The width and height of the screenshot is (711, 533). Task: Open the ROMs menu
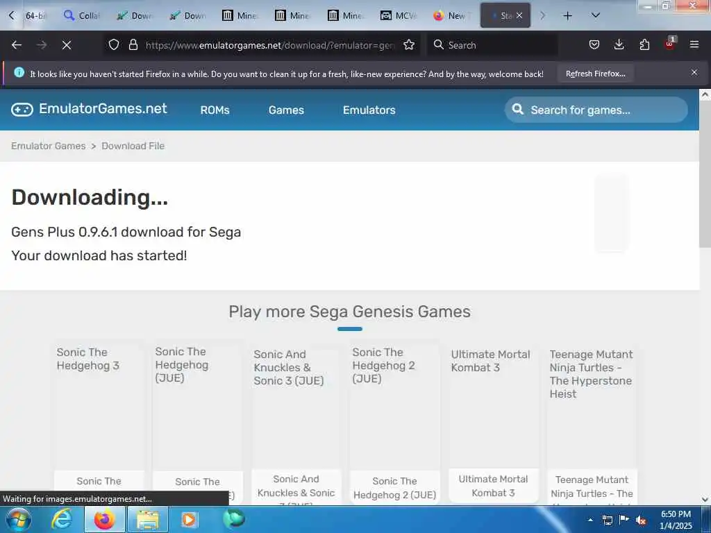click(x=215, y=110)
